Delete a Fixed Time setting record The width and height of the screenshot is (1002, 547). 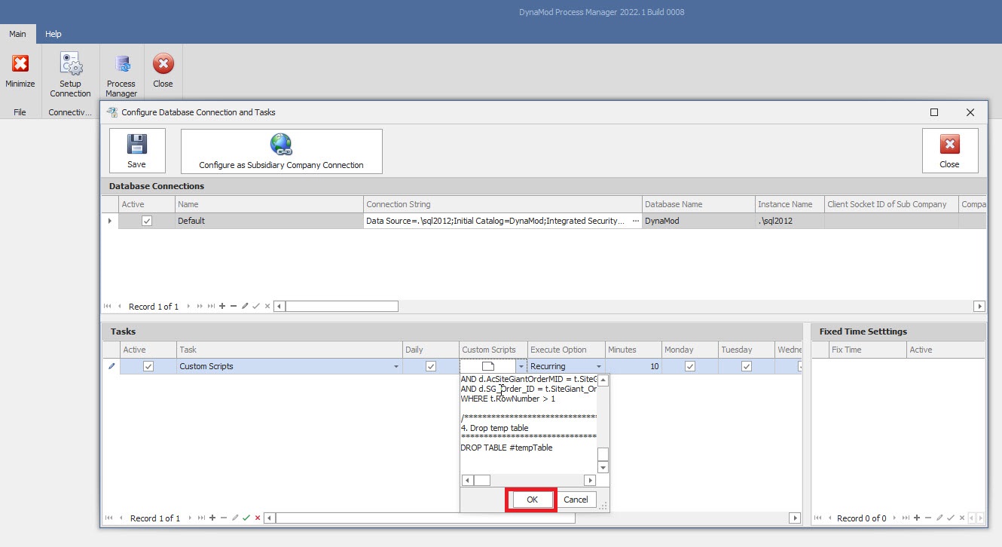click(x=928, y=518)
